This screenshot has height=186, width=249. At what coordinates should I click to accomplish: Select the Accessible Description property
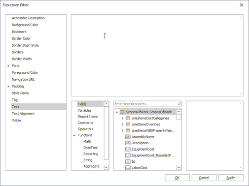(28, 18)
